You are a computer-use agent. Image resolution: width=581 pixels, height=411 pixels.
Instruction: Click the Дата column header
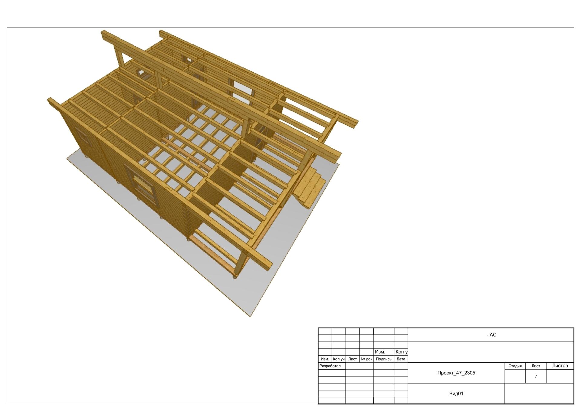pos(401,359)
